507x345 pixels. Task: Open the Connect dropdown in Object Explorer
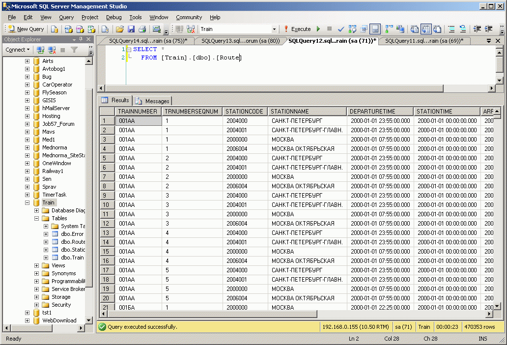coord(18,50)
